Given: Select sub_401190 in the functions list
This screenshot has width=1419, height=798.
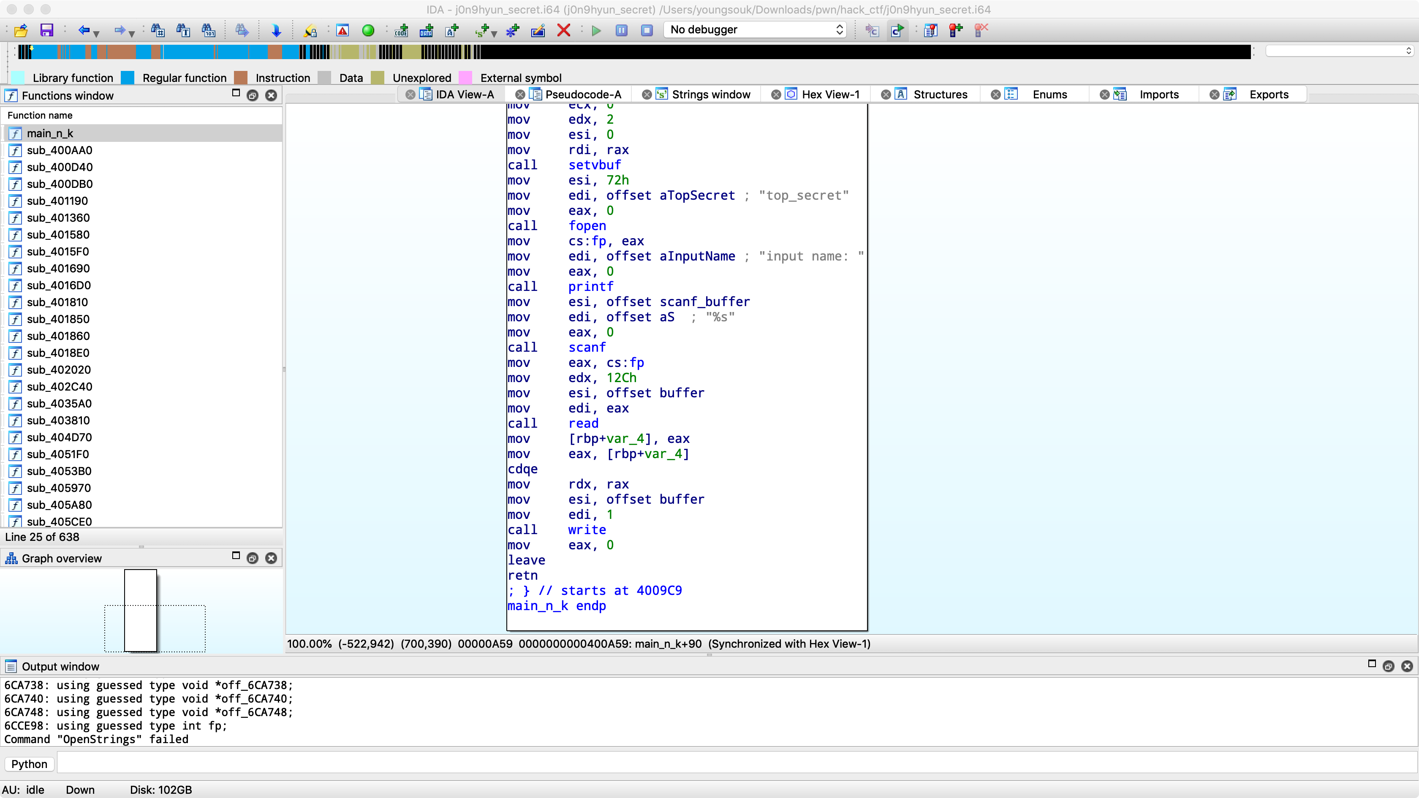Looking at the screenshot, I should tap(57, 201).
